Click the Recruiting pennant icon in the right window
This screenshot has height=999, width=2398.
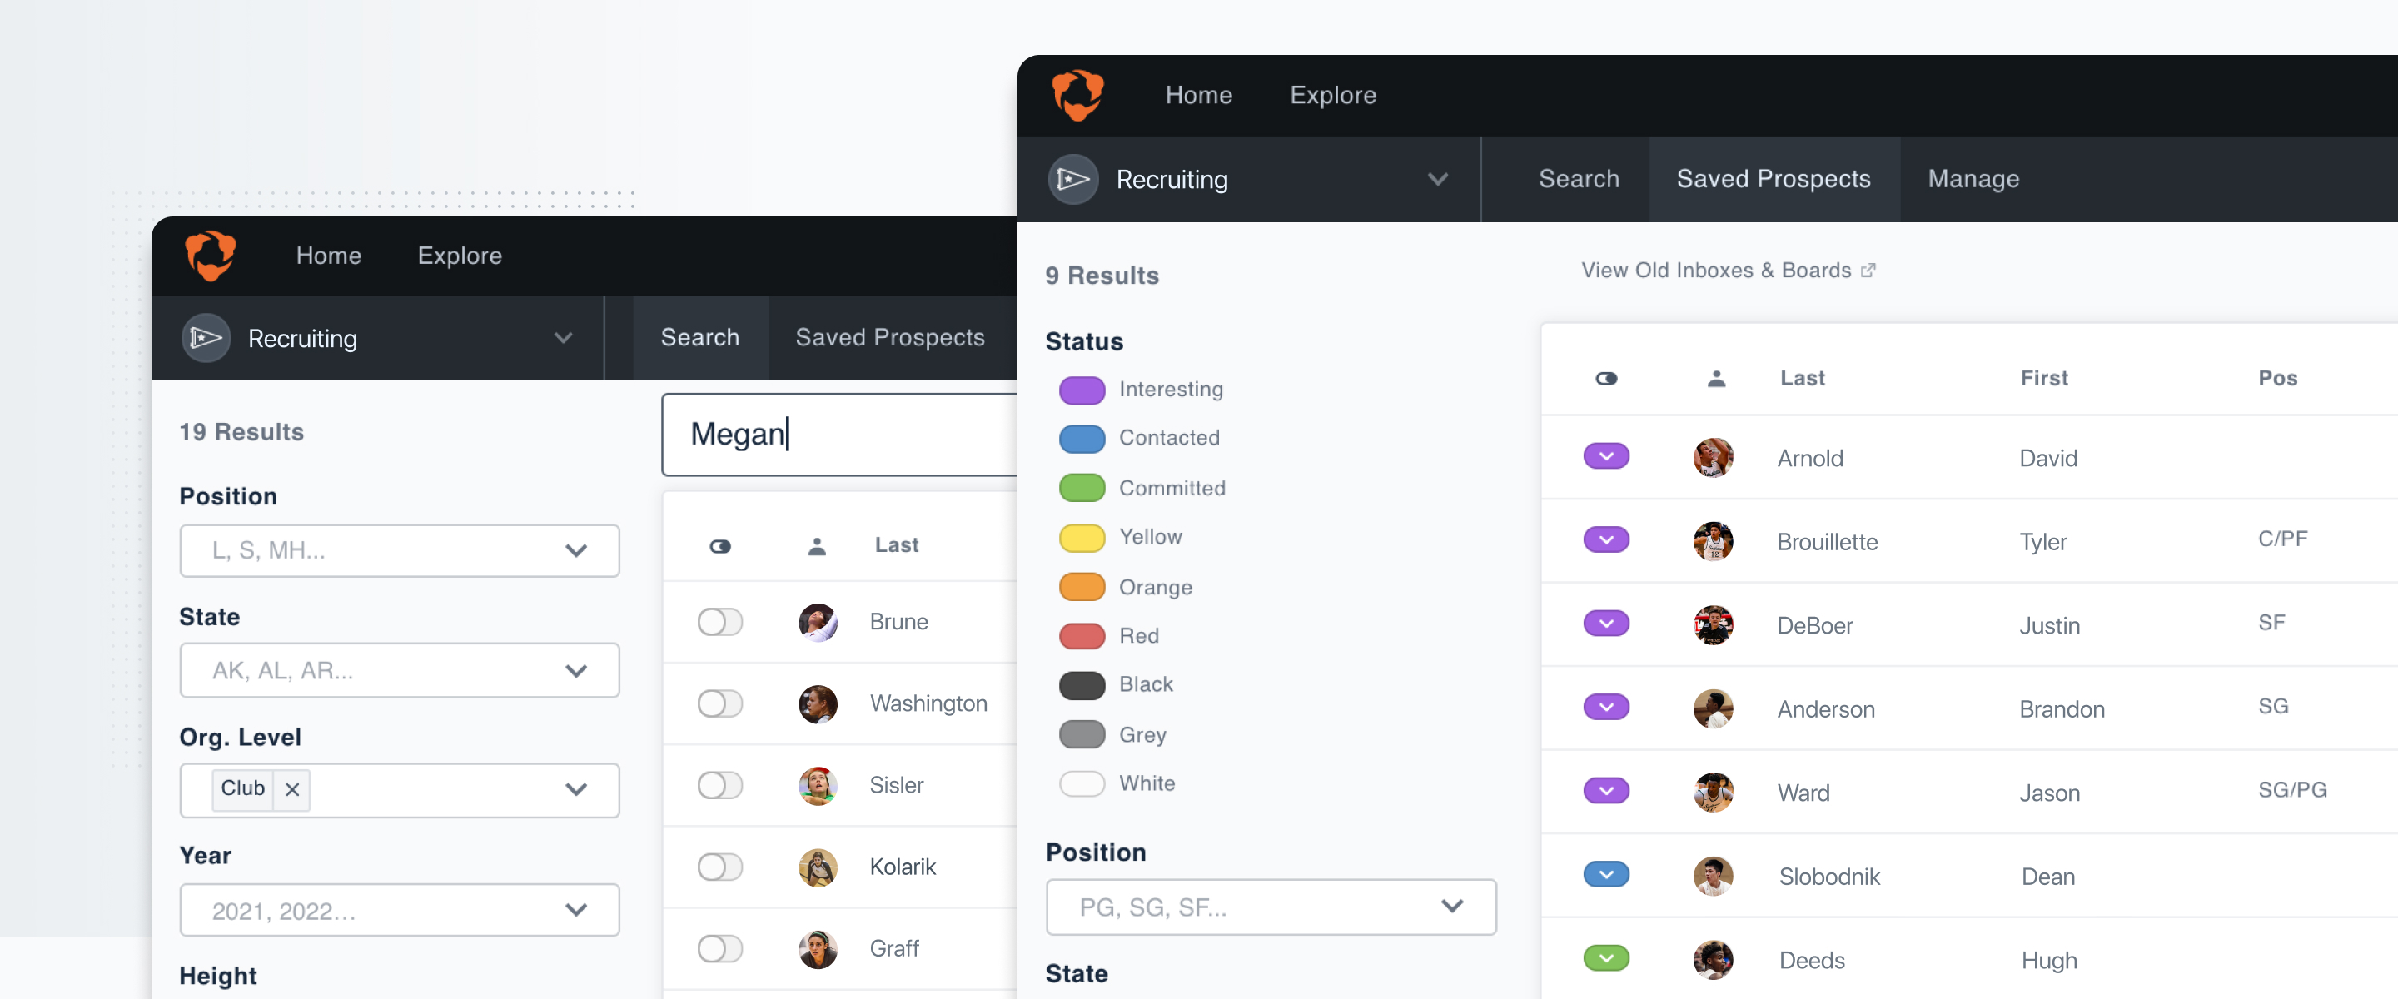pos(1072,179)
